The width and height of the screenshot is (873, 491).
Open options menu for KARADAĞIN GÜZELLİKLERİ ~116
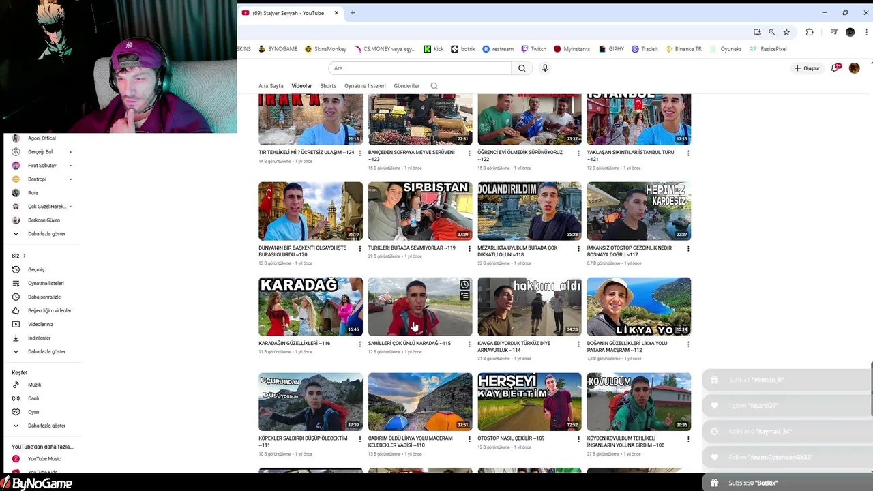point(360,344)
